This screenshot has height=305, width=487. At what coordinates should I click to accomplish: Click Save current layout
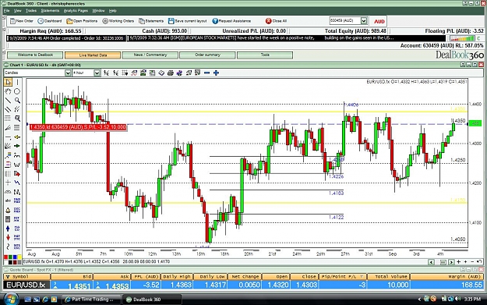(x=188, y=21)
